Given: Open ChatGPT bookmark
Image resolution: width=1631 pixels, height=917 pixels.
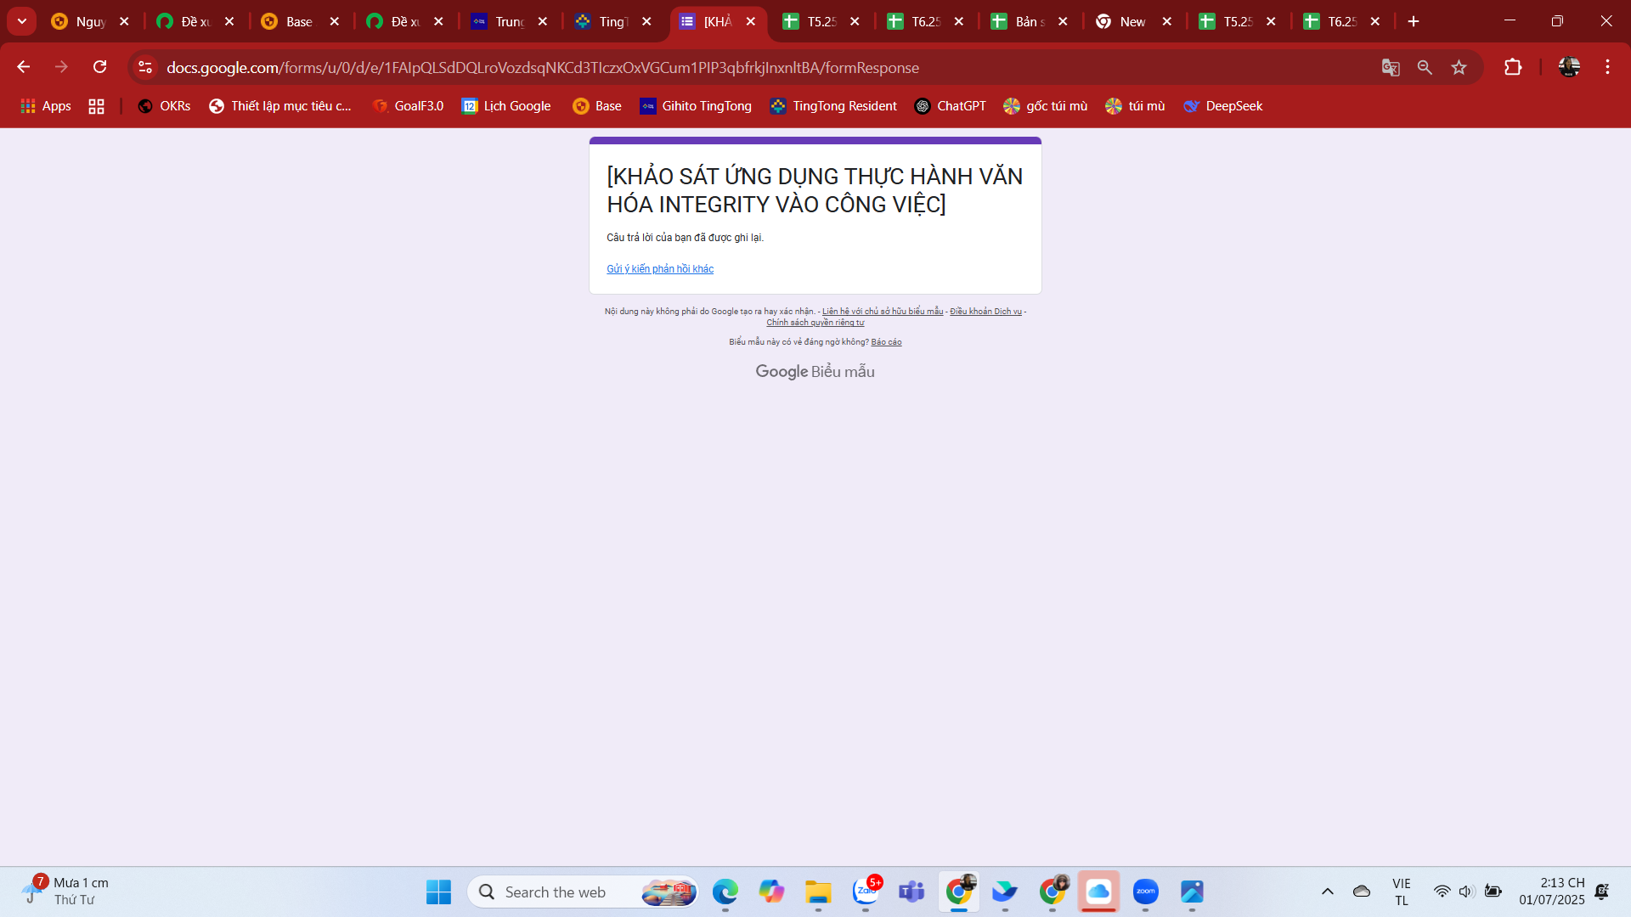Looking at the screenshot, I should coord(950,106).
